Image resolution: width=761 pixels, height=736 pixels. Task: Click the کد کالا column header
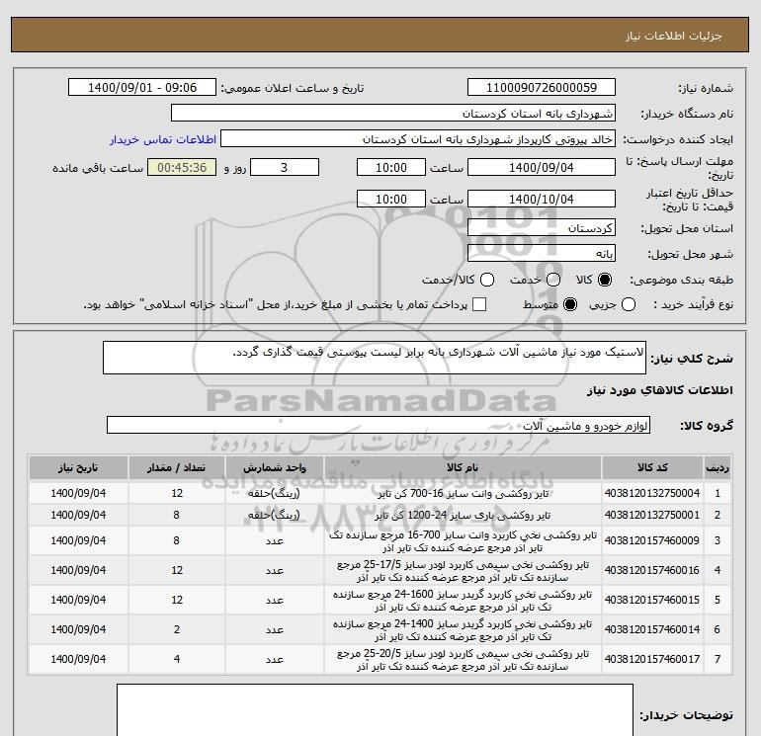[x=652, y=467]
